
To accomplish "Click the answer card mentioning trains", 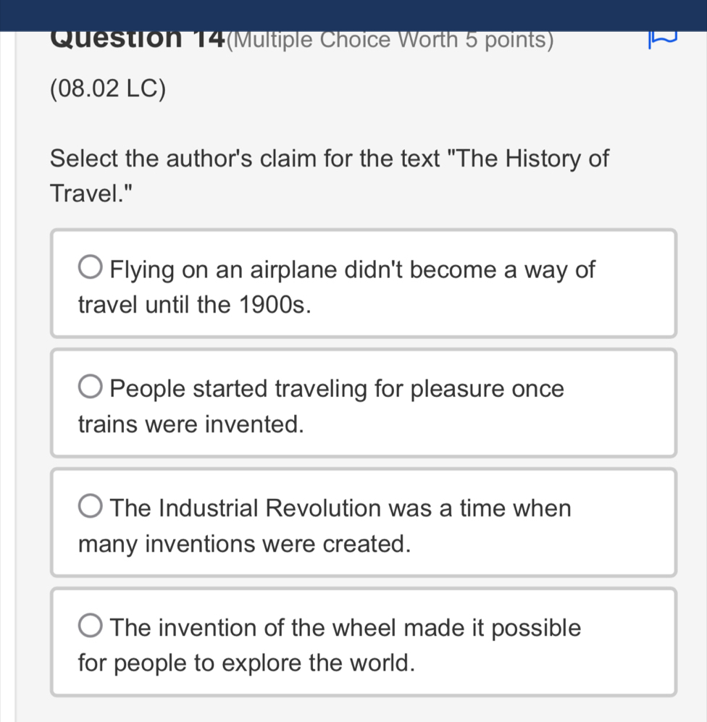I will [362, 403].
